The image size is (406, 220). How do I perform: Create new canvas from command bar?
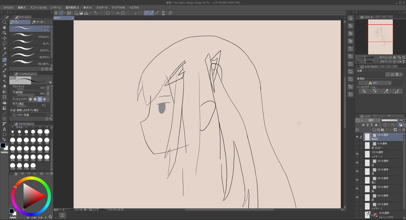pyautogui.click(x=76, y=13)
